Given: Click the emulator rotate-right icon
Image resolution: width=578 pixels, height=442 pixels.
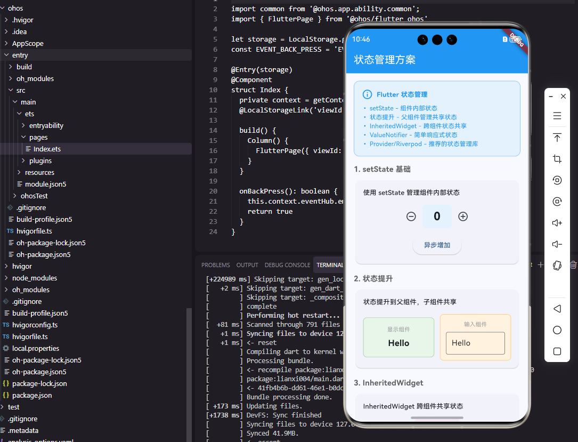Looking at the screenshot, I should pos(557,202).
